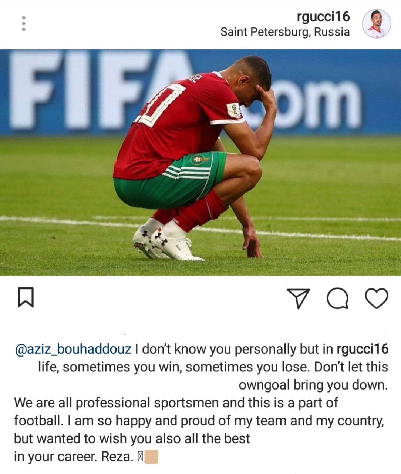Open the Saint Petersburg, Russia location
The image size is (401, 474).
click(x=285, y=32)
